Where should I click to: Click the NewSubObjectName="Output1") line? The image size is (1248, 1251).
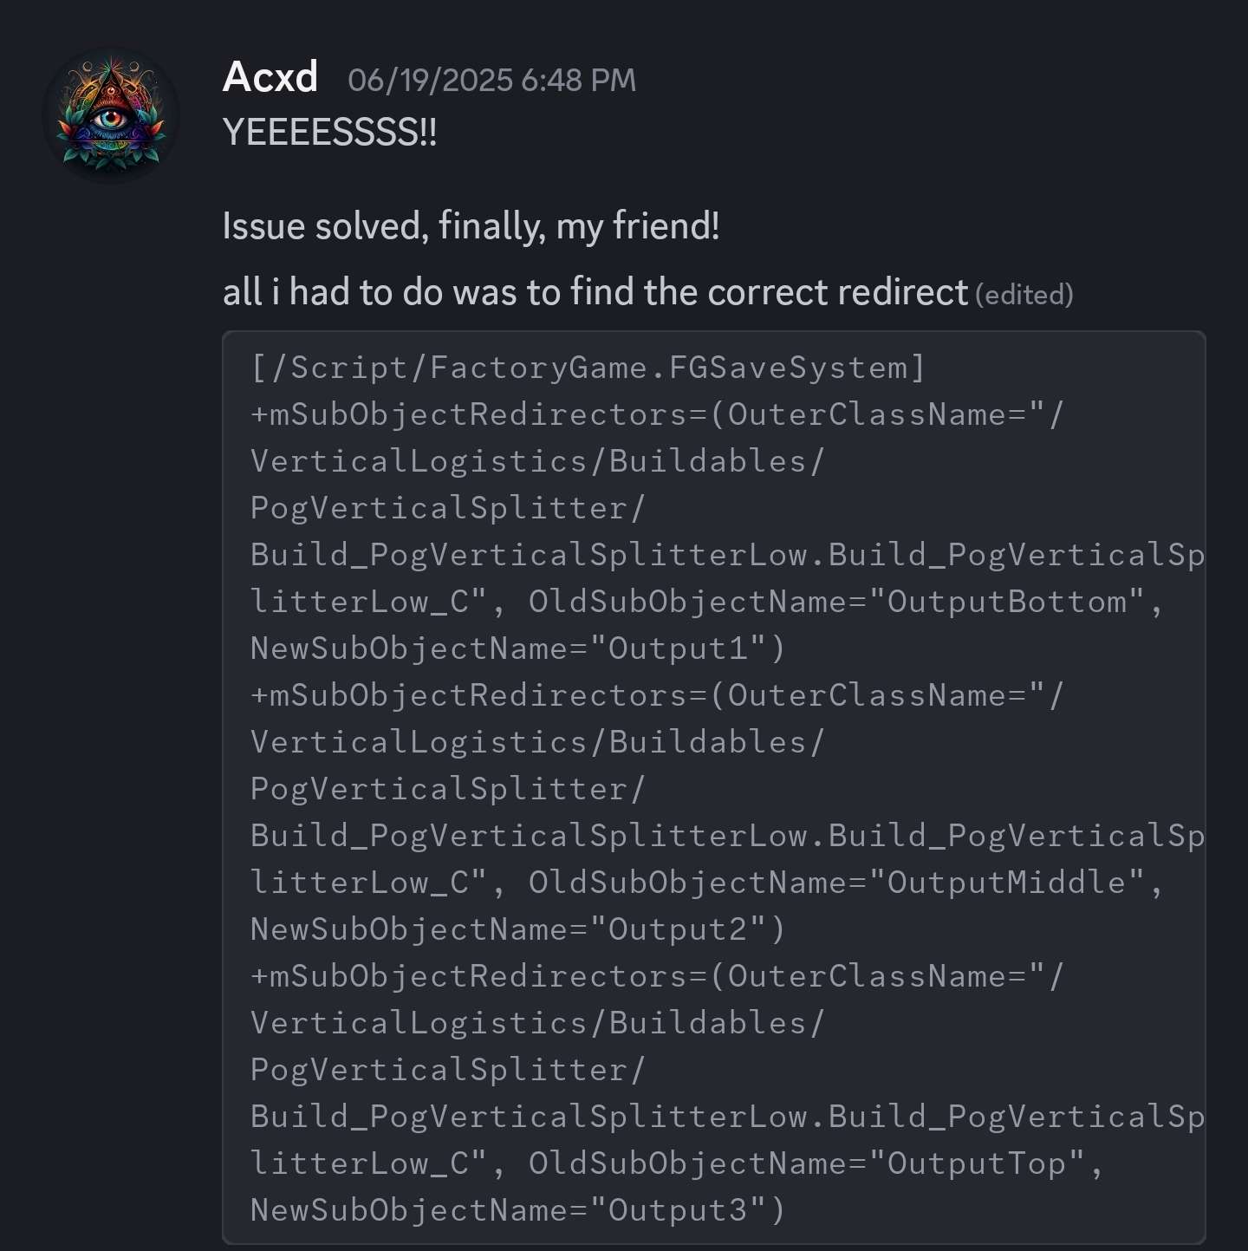[x=517, y=648]
